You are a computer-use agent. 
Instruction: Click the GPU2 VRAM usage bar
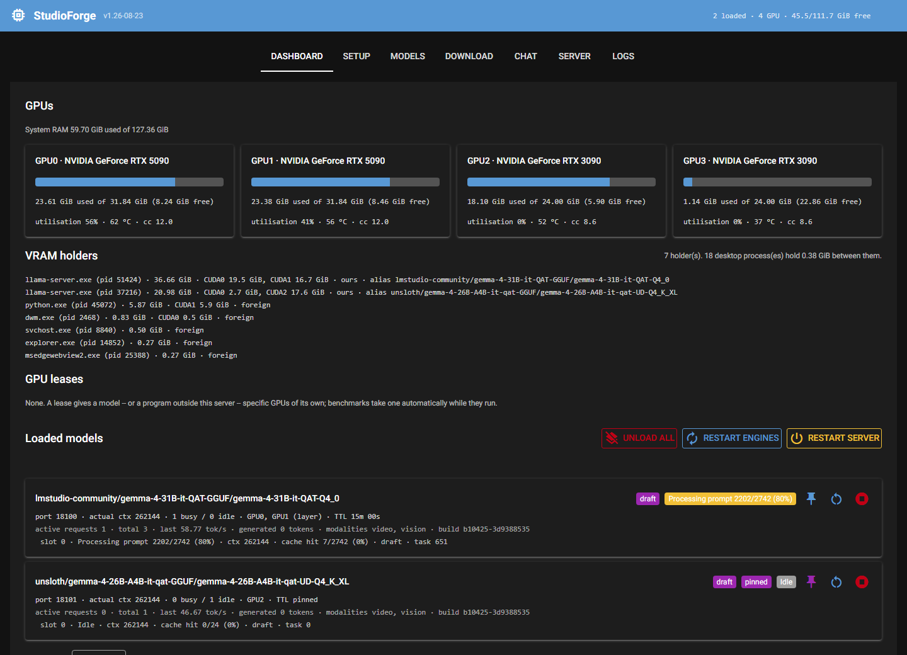click(561, 182)
